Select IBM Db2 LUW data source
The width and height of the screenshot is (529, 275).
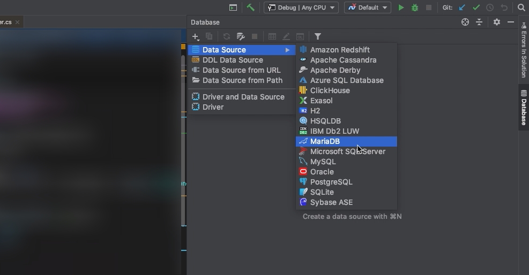[x=346, y=131]
